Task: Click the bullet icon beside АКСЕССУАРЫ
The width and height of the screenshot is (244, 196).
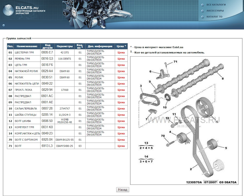Action: pos(203,11)
